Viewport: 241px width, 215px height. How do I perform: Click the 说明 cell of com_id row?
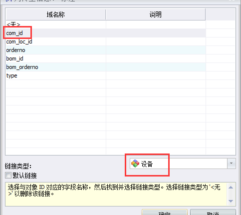[156, 33]
